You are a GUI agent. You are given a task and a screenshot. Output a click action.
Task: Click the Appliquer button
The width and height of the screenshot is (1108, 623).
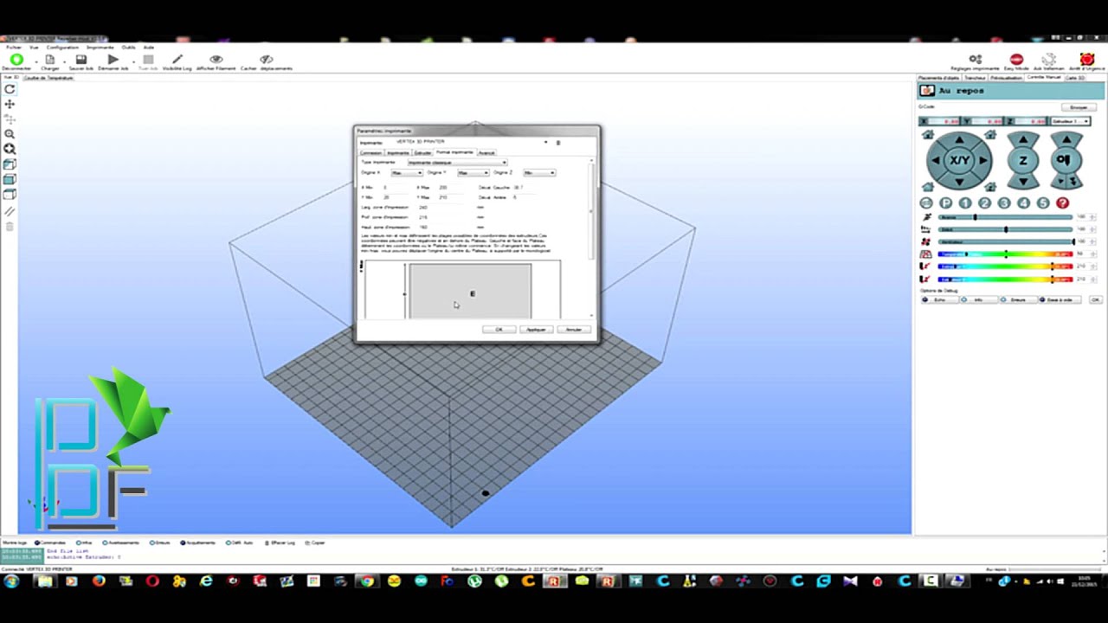pos(536,330)
